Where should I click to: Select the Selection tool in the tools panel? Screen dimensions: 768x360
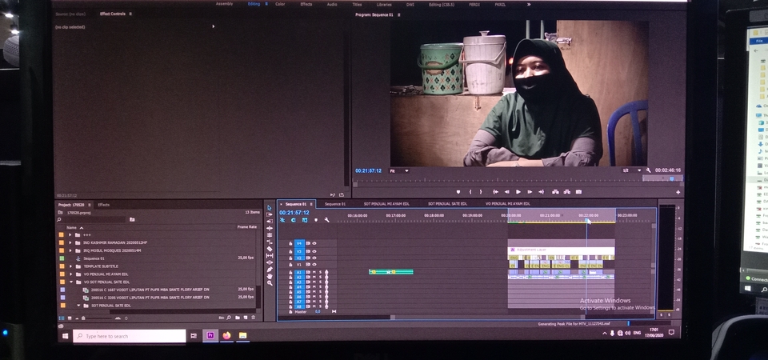270,208
